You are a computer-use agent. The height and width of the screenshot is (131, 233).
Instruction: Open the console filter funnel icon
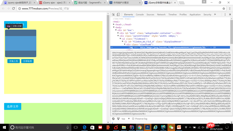(118, 119)
